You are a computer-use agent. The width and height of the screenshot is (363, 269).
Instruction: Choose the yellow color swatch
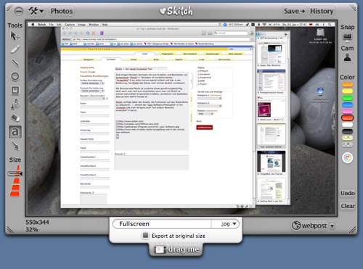347,91
